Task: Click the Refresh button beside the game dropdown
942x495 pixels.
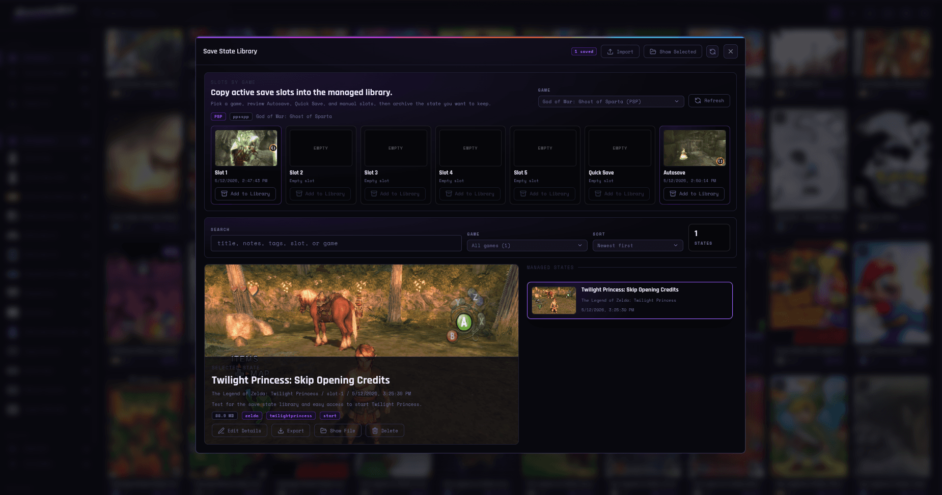Action: coord(709,101)
